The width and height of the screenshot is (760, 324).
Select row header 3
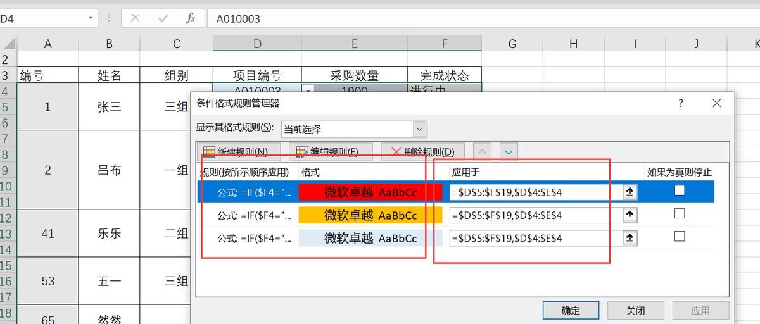8,75
